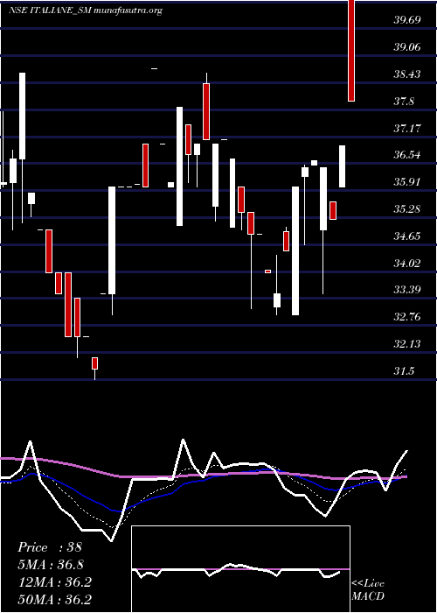Viewport: 437px width, 613px height.
Task: Select the 37.8 price axis label
Action: (x=405, y=101)
